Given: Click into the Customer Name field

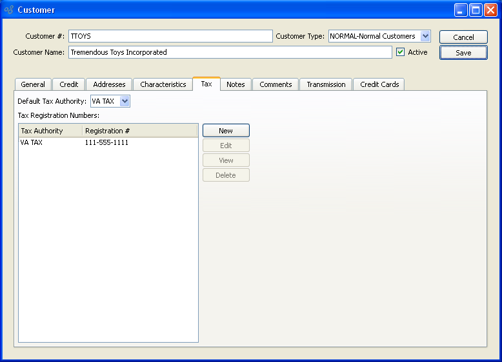Looking at the screenshot, I should point(230,52).
